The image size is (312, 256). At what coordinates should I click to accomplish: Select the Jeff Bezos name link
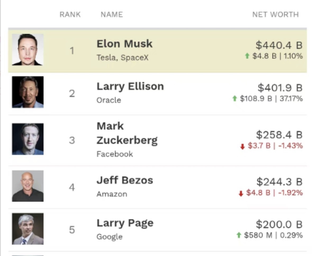[125, 180]
